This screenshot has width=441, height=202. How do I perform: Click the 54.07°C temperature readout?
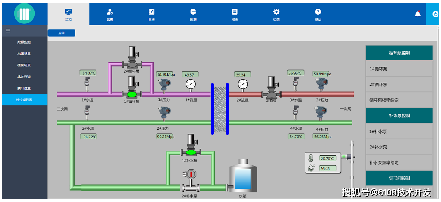[88, 73]
